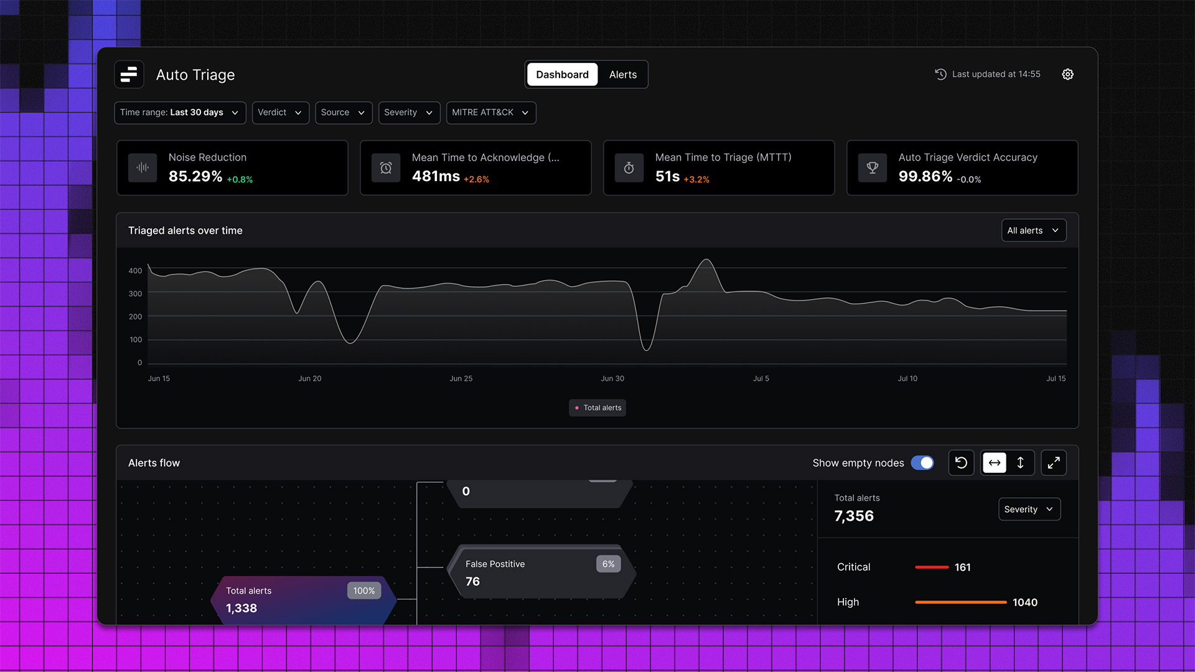
Task: Toggle Show empty nodes switch
Action: click(922, 463)
